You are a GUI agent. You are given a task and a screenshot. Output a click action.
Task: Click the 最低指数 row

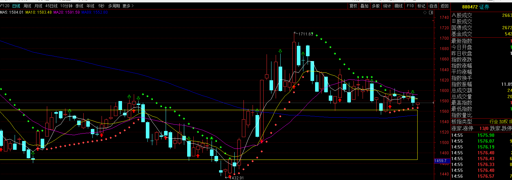(x=481, y=109)
